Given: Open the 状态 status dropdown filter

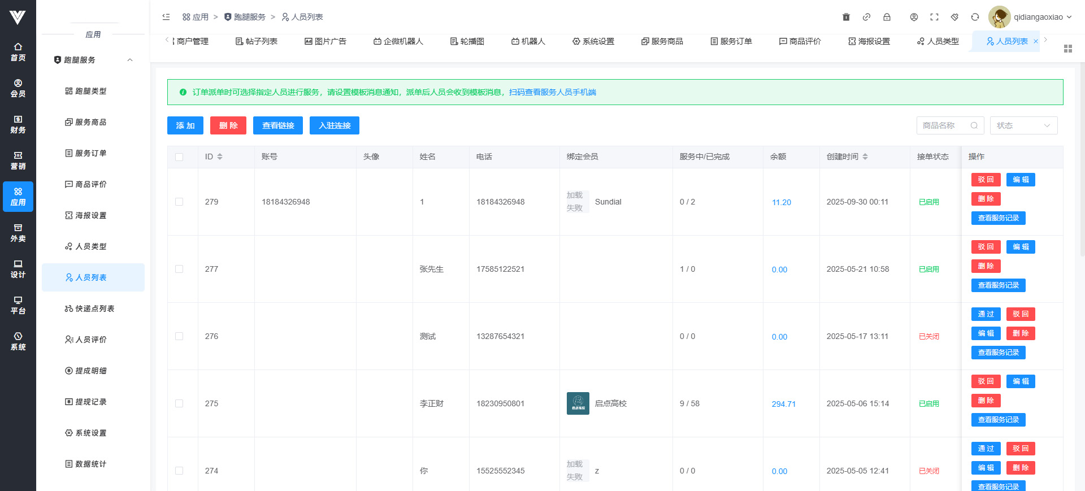Looking at the screenshot, I should (x=1023, y=125).
